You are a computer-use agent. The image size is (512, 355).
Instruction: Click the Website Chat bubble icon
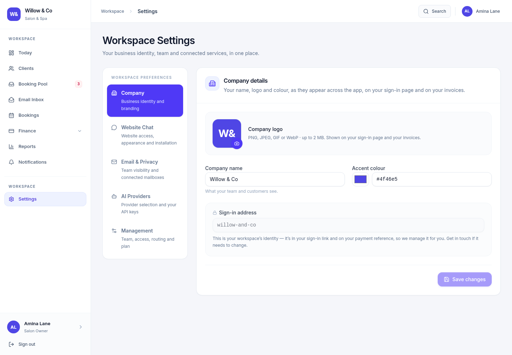tap(114, 127)
